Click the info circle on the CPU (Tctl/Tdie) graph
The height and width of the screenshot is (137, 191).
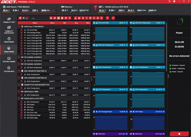[127, 23]
